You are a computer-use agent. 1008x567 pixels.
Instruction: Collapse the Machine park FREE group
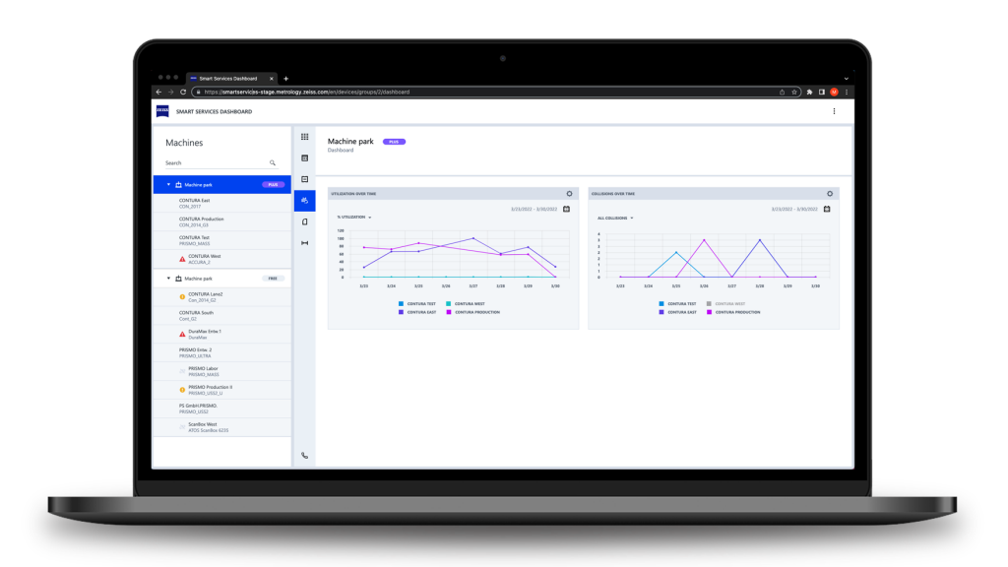(x=168, y=279)
